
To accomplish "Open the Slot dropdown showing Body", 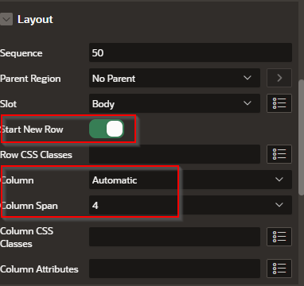I will (174, 103).
